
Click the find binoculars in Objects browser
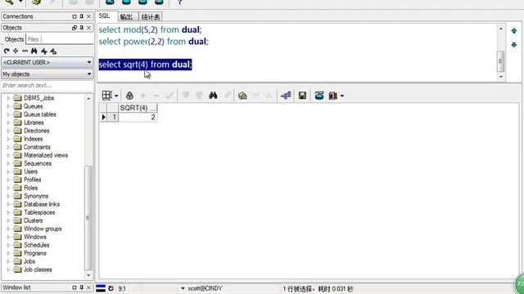pyautogui.click(x=34, y=51)
